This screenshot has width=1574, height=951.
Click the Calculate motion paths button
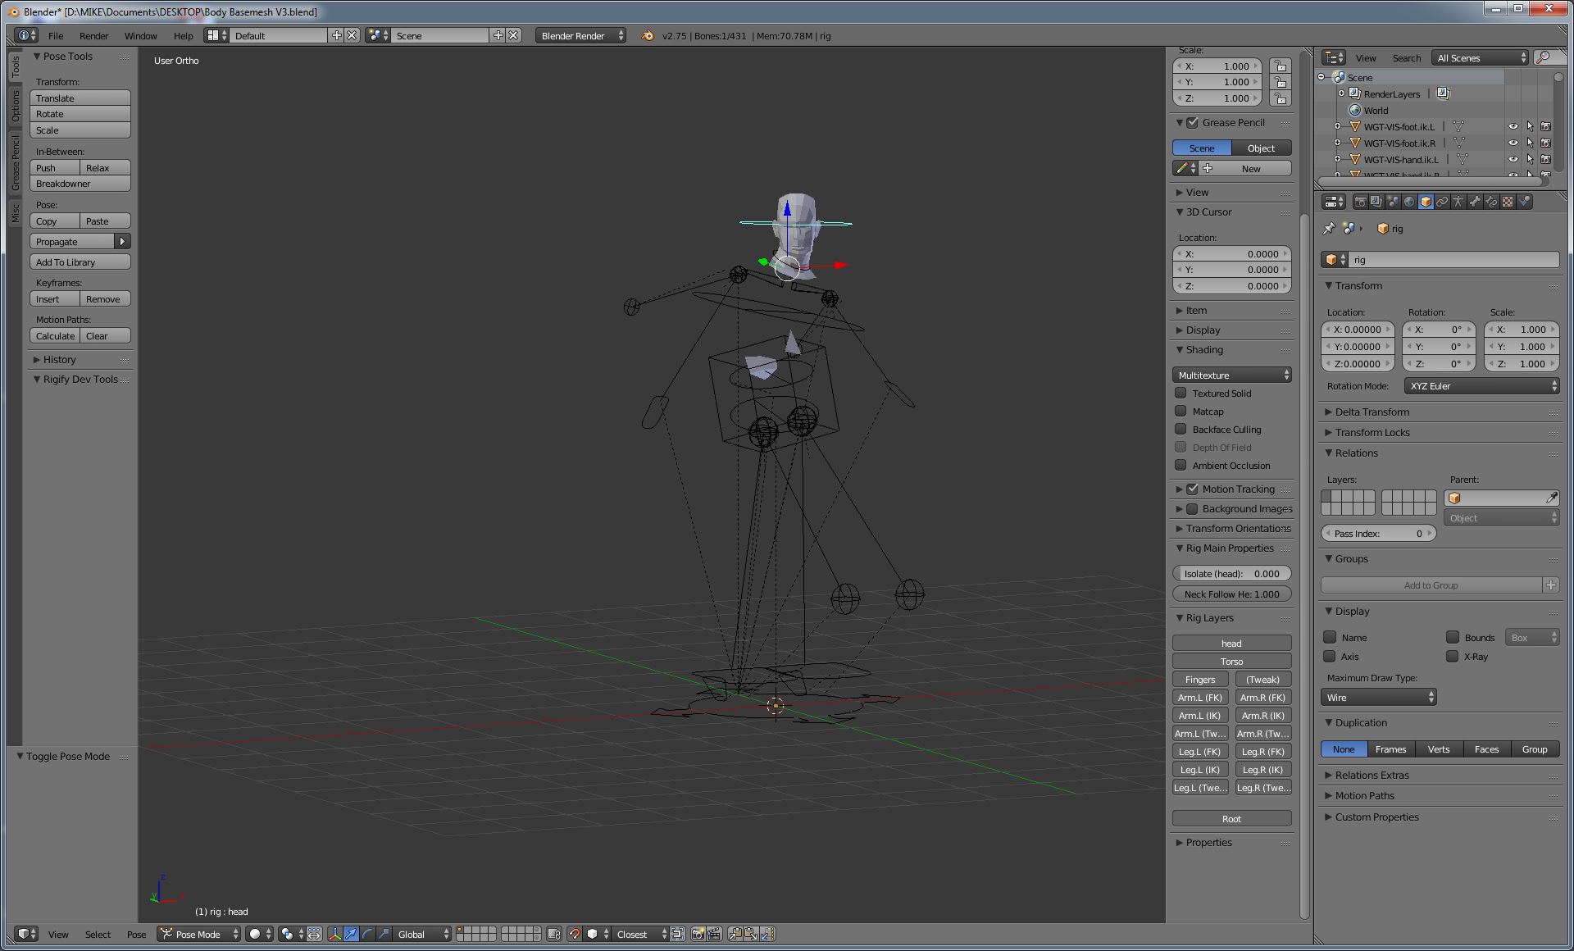(x=55, y=336)
